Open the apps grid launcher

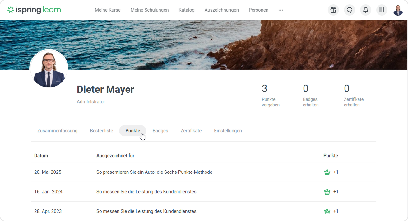[382, 10]
